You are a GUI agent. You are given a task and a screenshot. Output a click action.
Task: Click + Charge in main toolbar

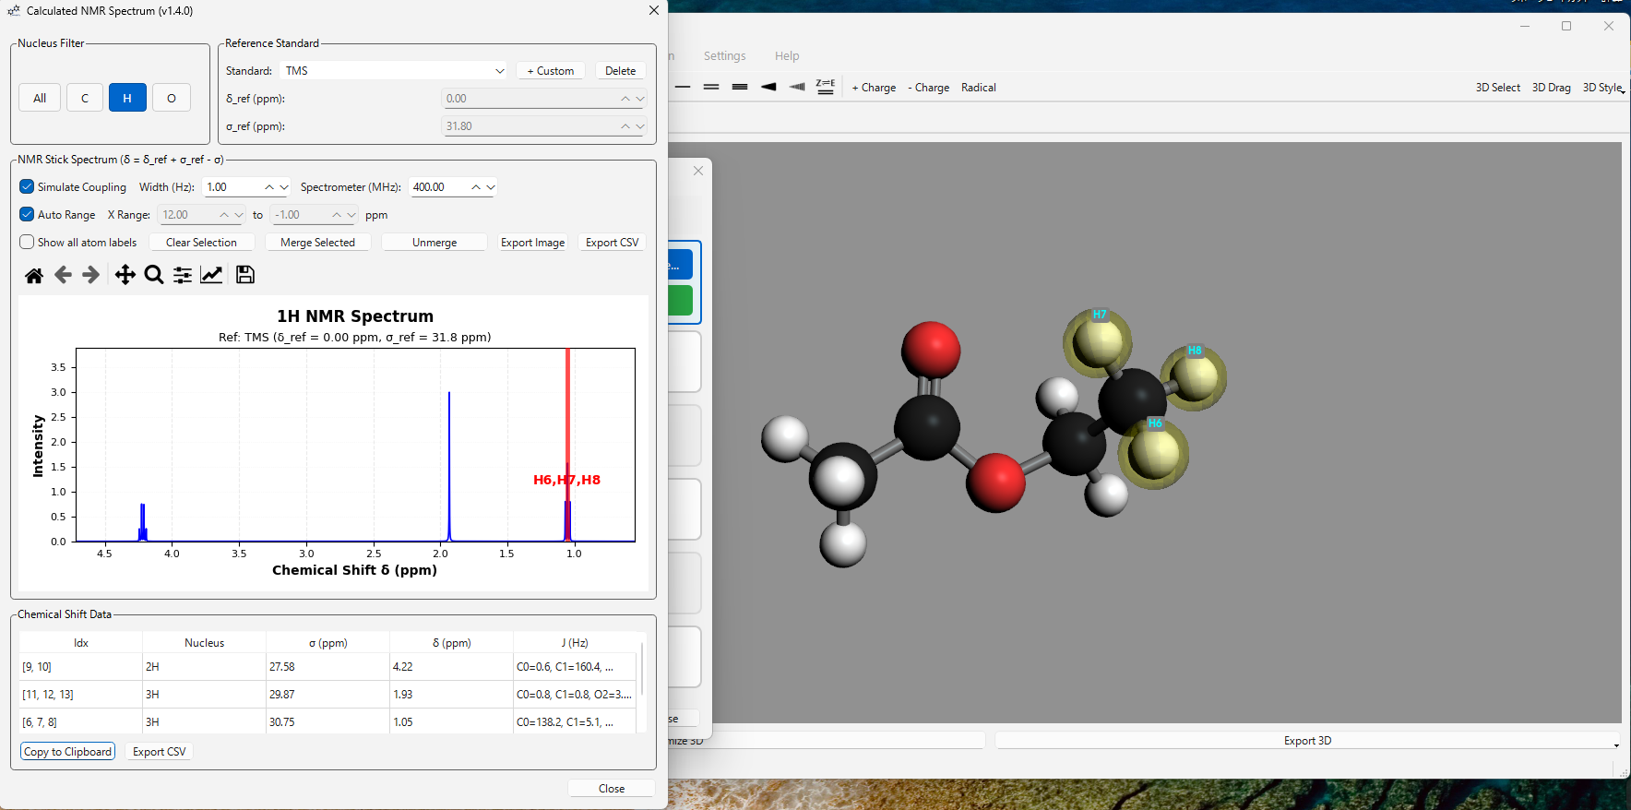click(874, 88)
